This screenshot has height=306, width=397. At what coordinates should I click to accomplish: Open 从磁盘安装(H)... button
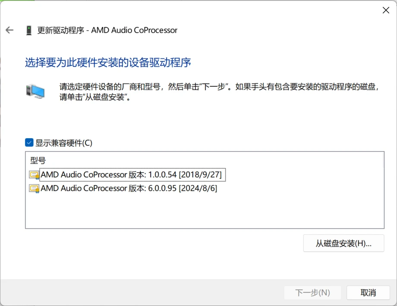pos(343,243)
